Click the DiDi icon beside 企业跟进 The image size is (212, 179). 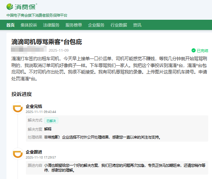pyautogui.click(x=17, y=153)
